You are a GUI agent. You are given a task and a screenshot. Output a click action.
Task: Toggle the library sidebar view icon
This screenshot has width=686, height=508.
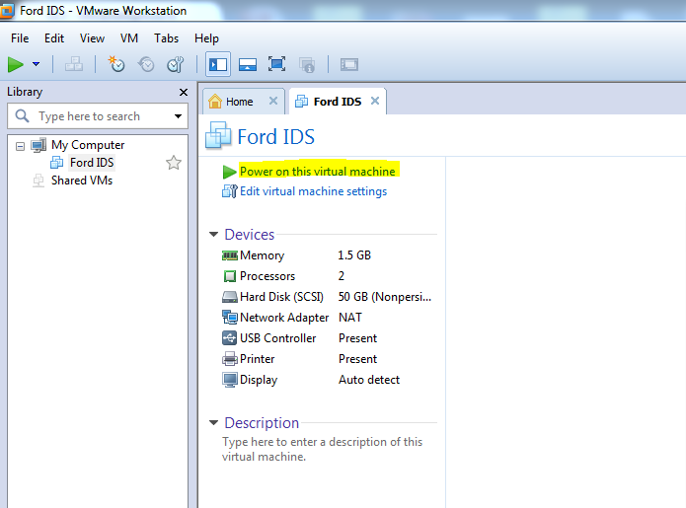(218, 65)
